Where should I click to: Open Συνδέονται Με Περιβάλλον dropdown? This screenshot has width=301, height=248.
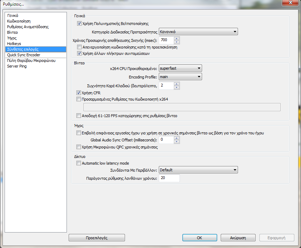tap(198, 170)
